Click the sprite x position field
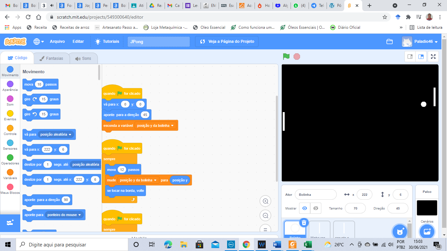The width and height of the screenshot is (447, 251). tap(365, 194)
